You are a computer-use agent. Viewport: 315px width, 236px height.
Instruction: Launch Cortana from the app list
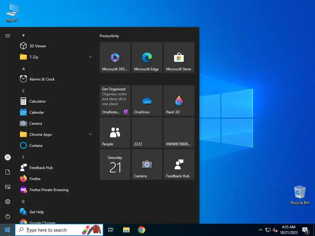[56, 145]
